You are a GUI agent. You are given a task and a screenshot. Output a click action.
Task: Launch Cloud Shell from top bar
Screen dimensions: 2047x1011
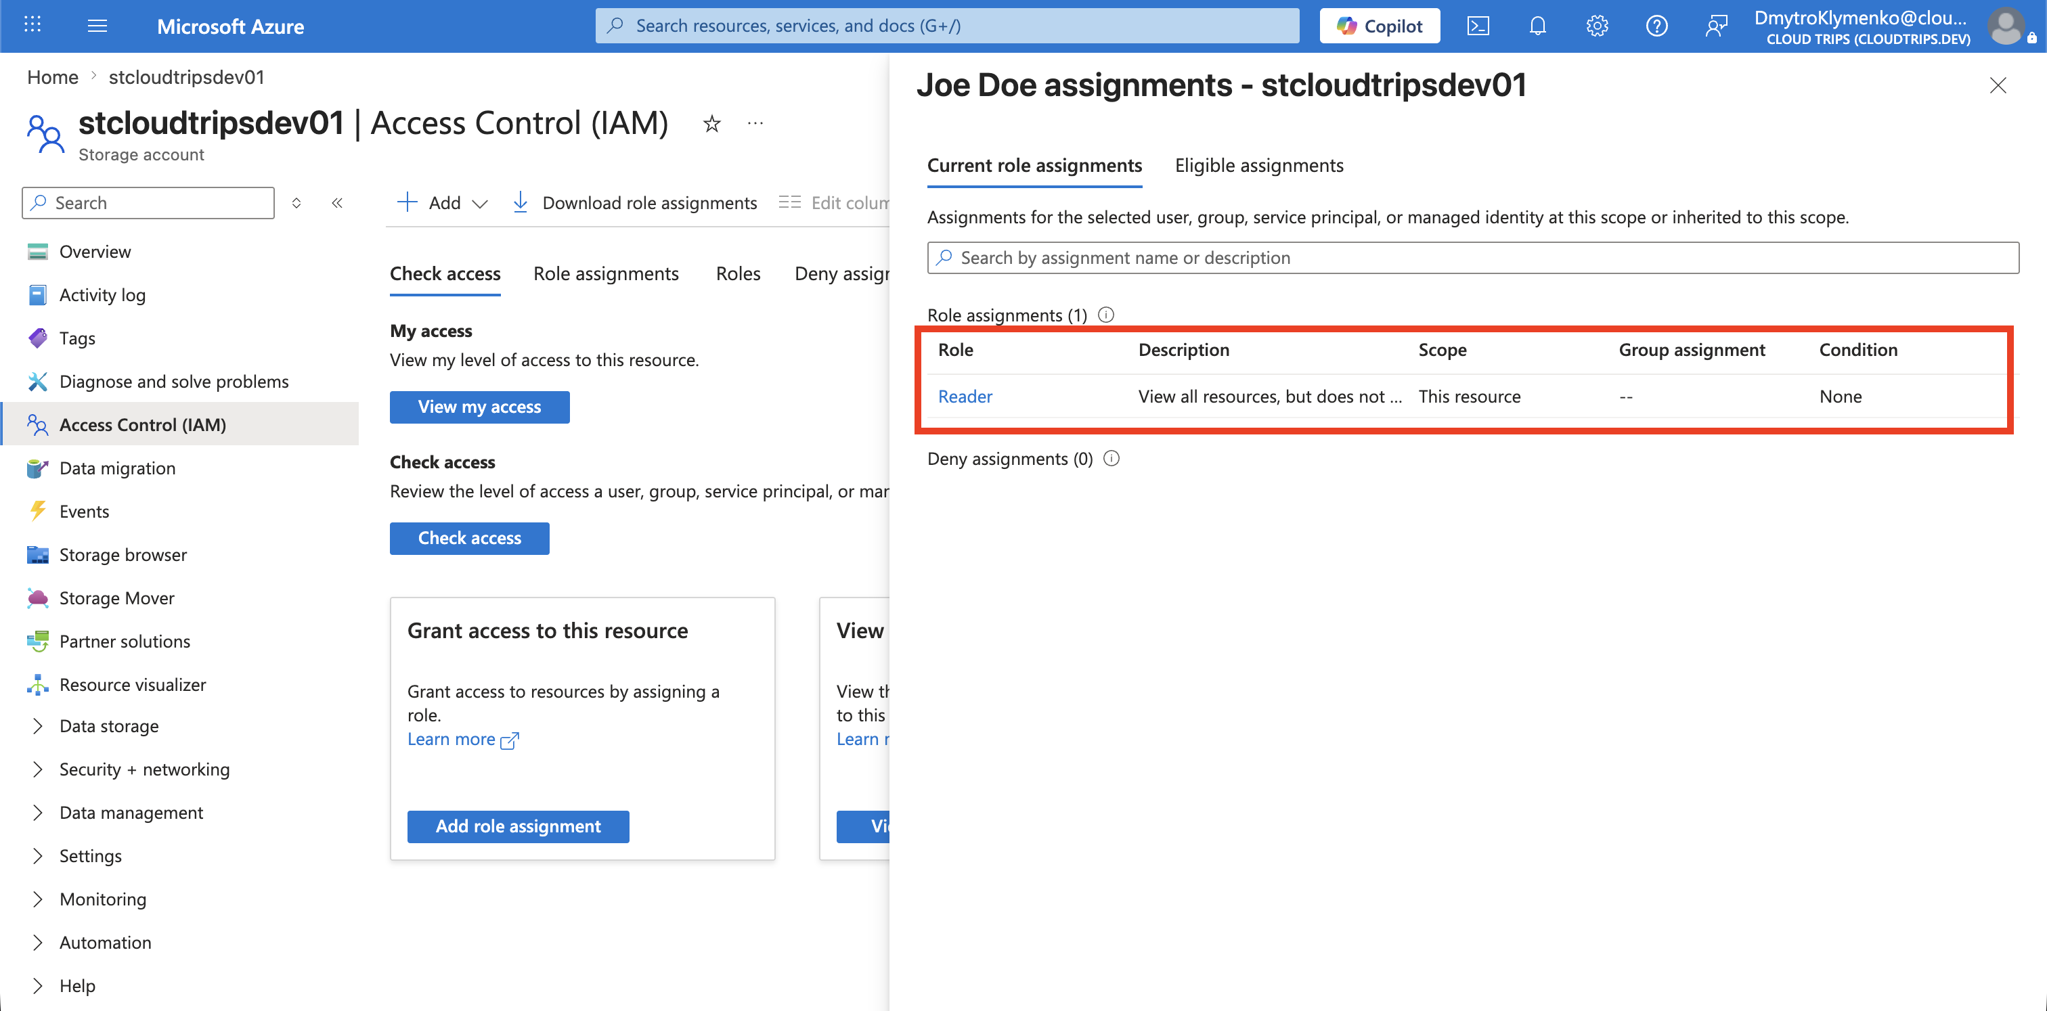(x=1478, y=26)
